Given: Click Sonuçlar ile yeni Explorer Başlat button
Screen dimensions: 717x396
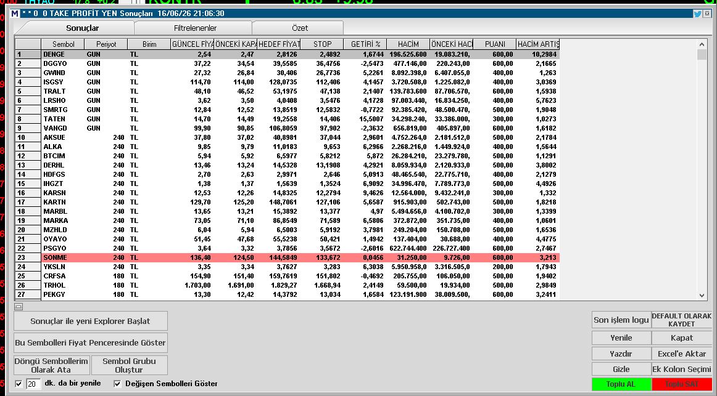Looking at the screenshot, I should point(91,321).
